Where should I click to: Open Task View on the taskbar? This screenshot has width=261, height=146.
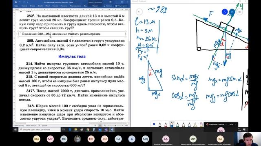point(64,129)
